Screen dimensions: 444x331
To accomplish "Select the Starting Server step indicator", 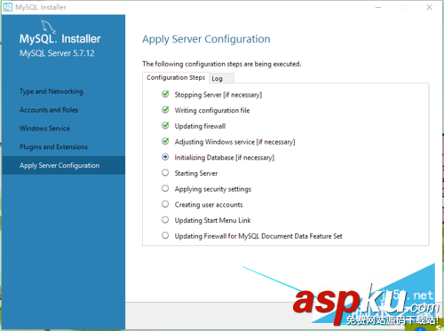I will tap(165, 172).
